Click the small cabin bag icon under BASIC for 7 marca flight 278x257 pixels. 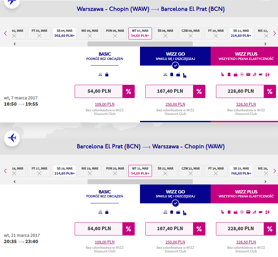click(107, 74)
